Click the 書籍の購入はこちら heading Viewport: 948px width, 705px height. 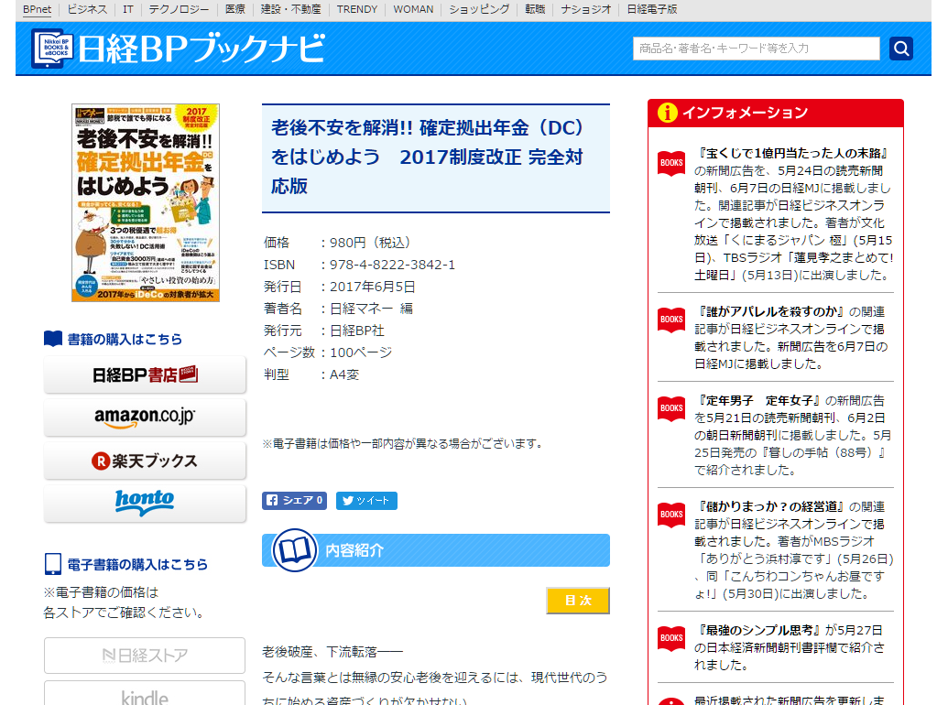click(125, 340)
